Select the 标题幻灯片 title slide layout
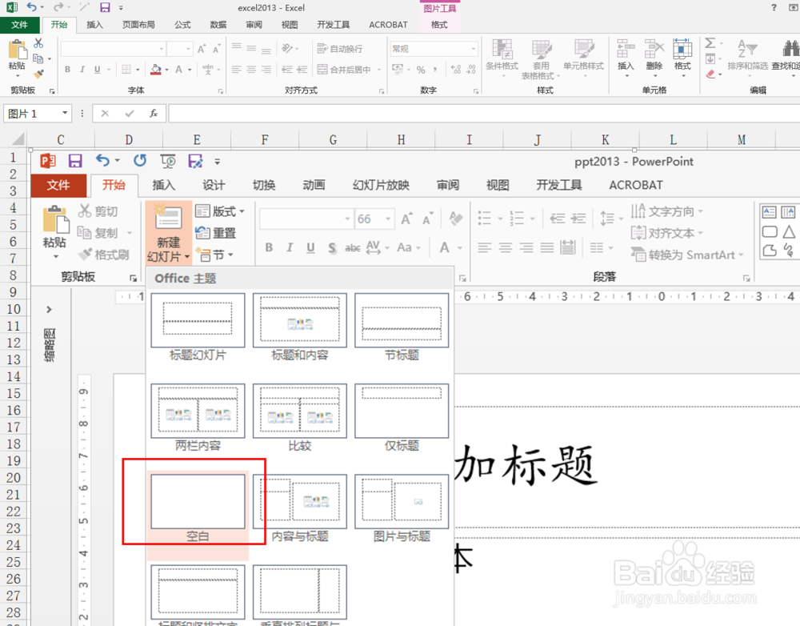800x626 pixels. 198,327
